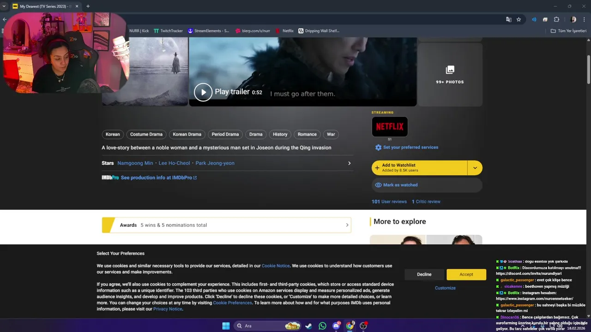Click the Awards heading label

pyautogui.click(x=128, y=225)
